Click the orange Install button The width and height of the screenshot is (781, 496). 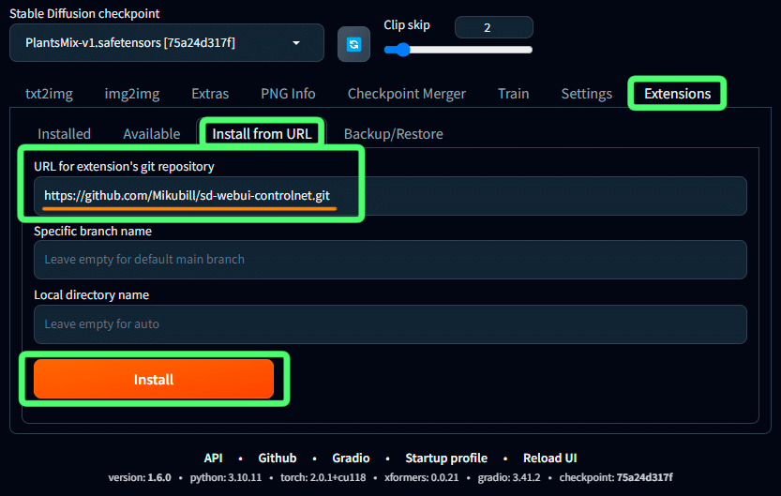[x=154, y=380]
